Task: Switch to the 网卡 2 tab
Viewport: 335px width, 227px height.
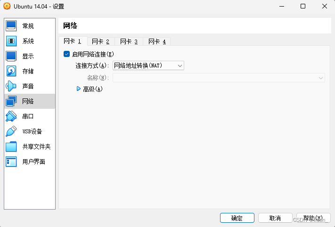Action: click(x=101, y=41)
